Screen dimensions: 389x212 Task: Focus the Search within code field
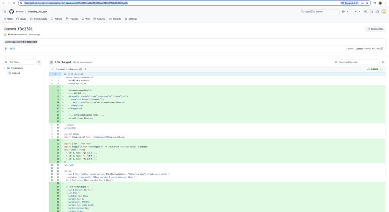(356, 62)
